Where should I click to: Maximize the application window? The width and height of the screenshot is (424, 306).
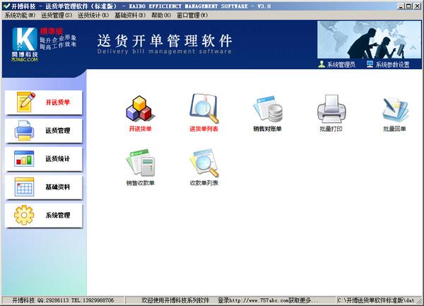pos(409,6)
